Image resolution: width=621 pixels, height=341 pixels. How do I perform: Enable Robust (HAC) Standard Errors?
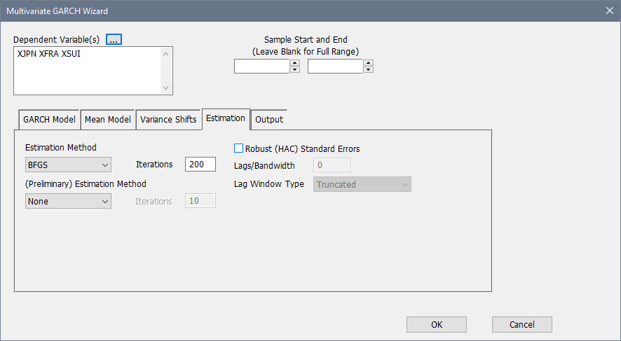pos(238,148)
